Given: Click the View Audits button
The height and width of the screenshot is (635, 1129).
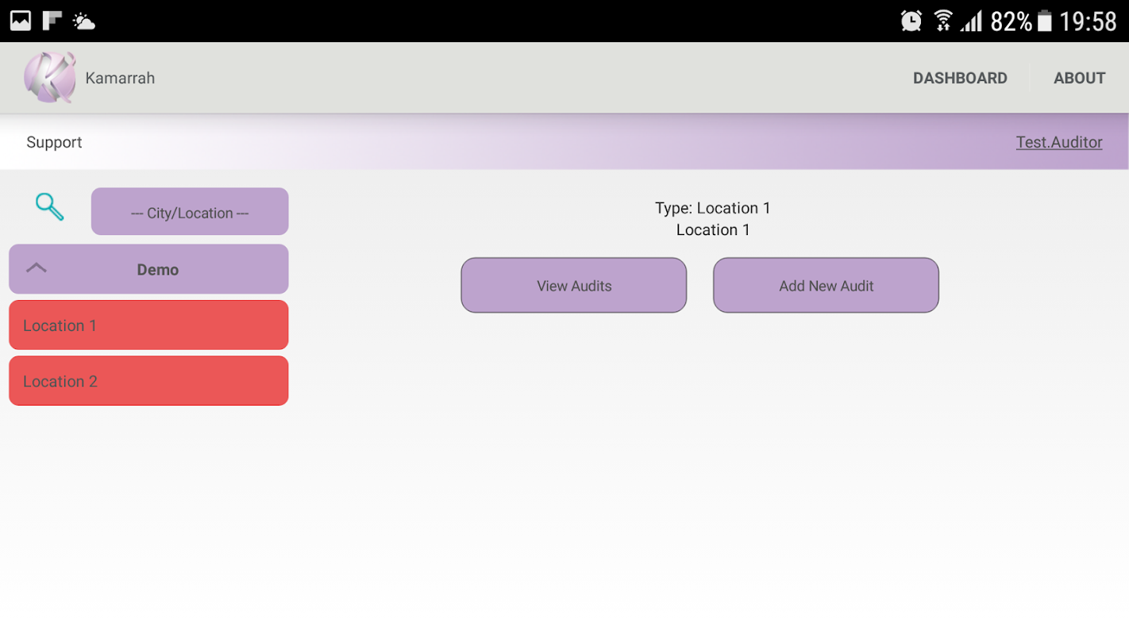Looking at the screenshot, I should pyautogui.click(x=574, y=285).
